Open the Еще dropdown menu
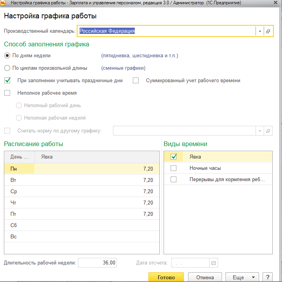Image resolution: width=282 pixels, height=282 pixels. (242, 277)
